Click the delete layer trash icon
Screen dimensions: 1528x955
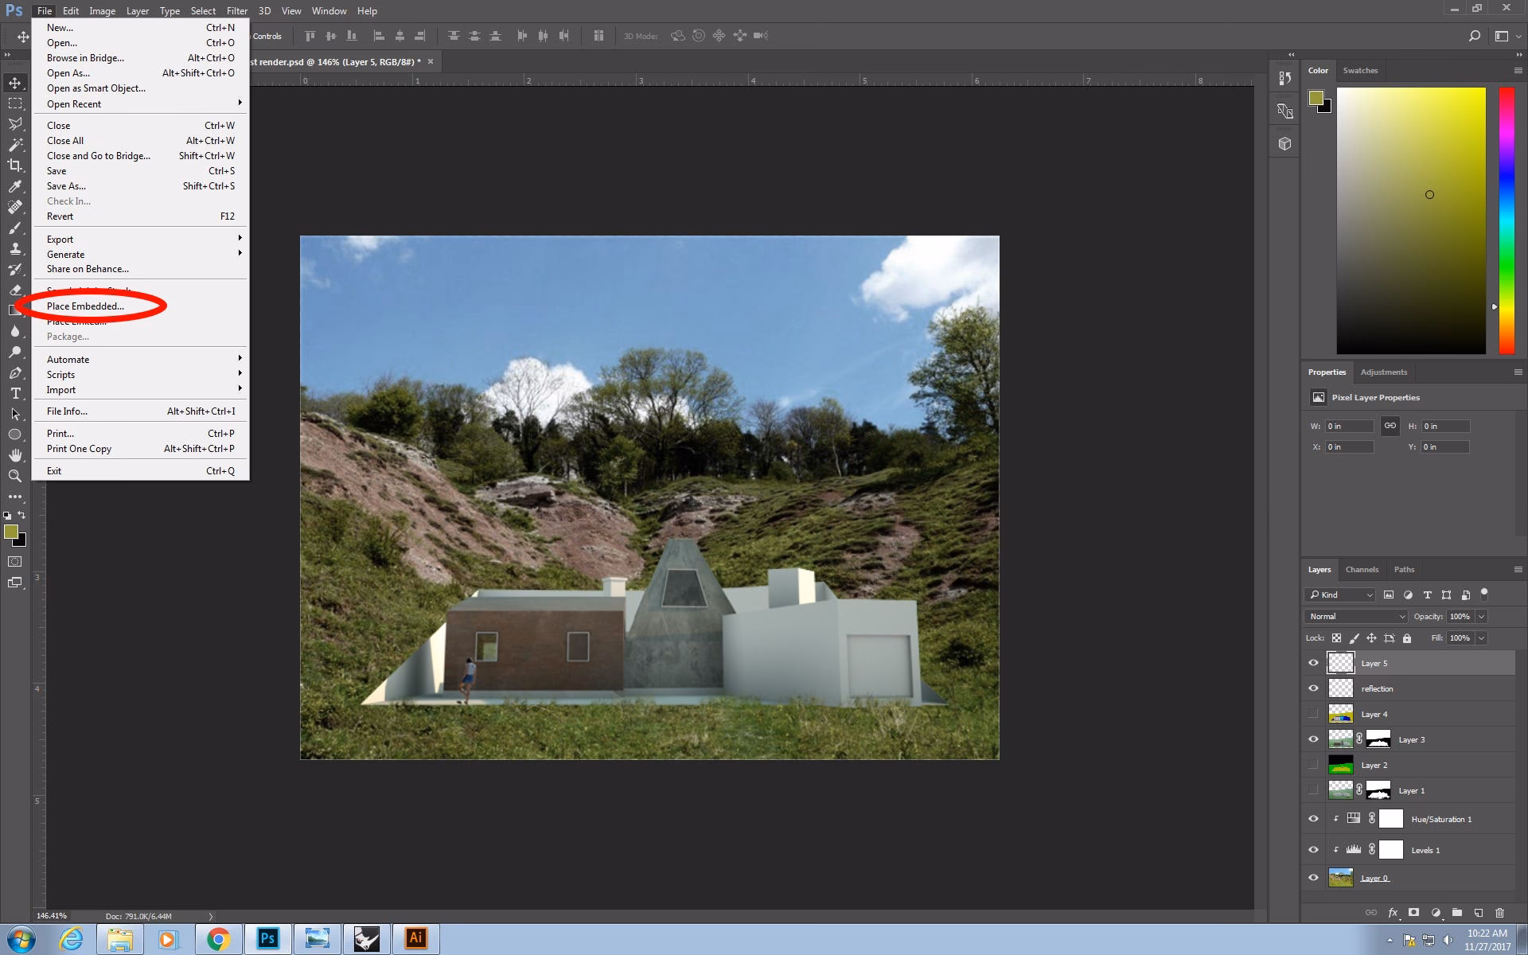tap(1499, 913)
